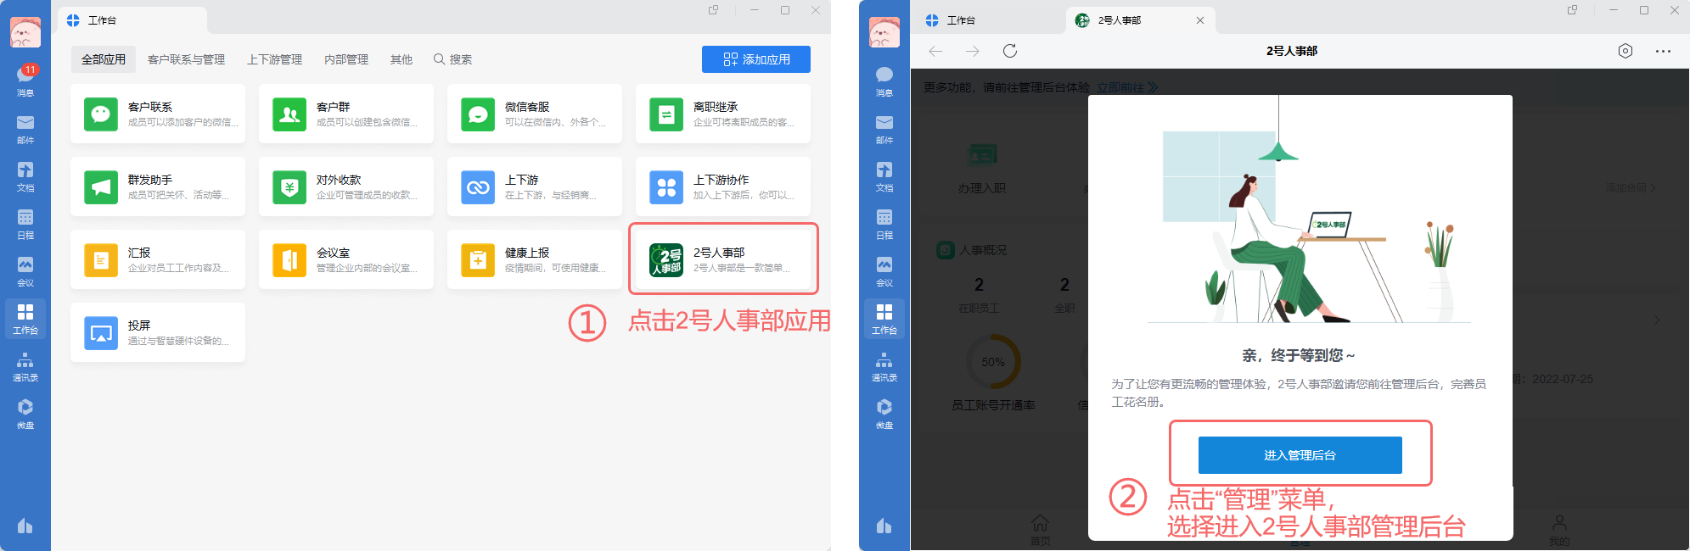Open 会议 in the left window sidebar
Image resolution: width=1690 pixels, height=551 pixels.
(25, 271)
